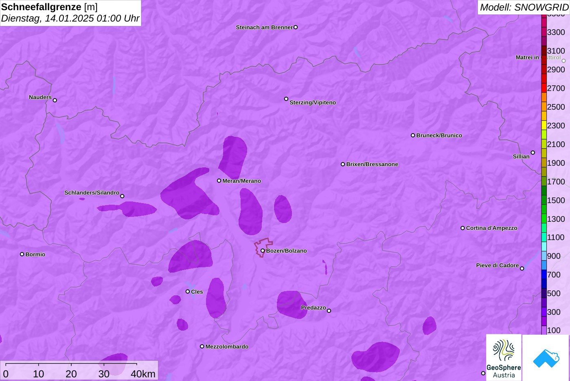Select the date Dienstag, 14.01.2025 01:00 Uhr
Viewport: 570px width, 381px height.
pos(70,18)
